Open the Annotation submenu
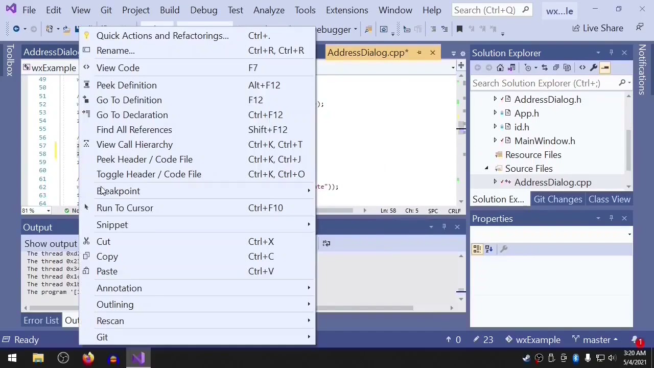 tap(197, 288)
